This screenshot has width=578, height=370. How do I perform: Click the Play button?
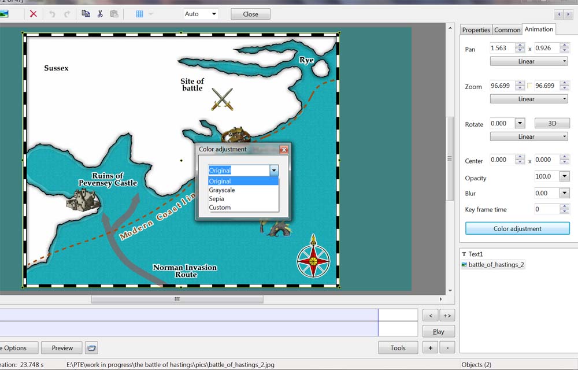[x=438, y=332]
